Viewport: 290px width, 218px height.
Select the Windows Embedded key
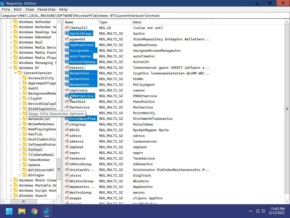pyautogui.click(x=35, y=37)
